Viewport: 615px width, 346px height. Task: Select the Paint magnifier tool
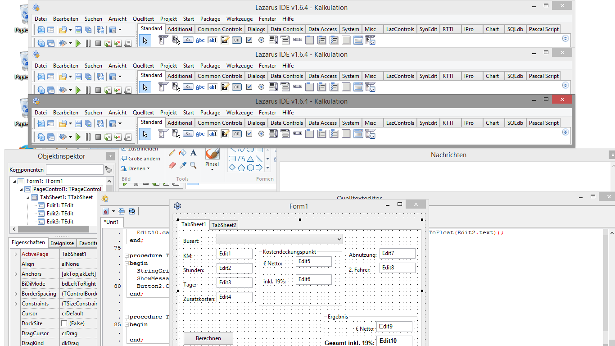click(193, 165)
